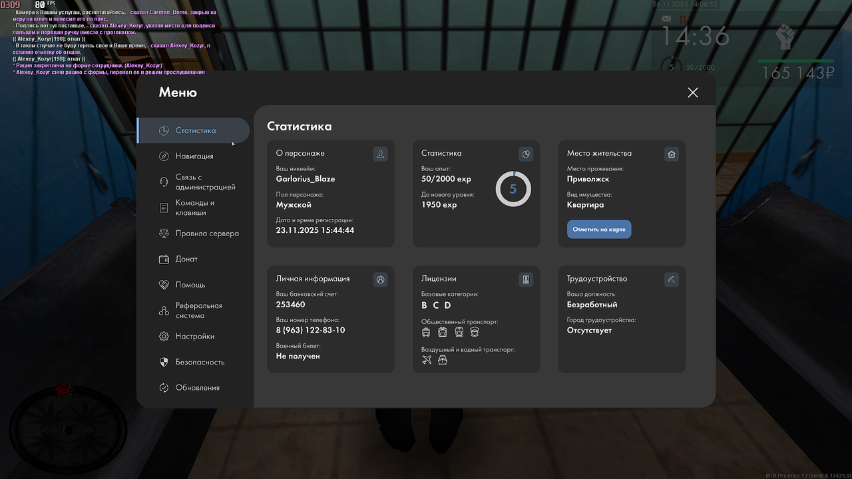Image resolution: width=852 pixels, height=479 pixels.
Task: Click the HUD clock 14:36
Action: point(695,37)
